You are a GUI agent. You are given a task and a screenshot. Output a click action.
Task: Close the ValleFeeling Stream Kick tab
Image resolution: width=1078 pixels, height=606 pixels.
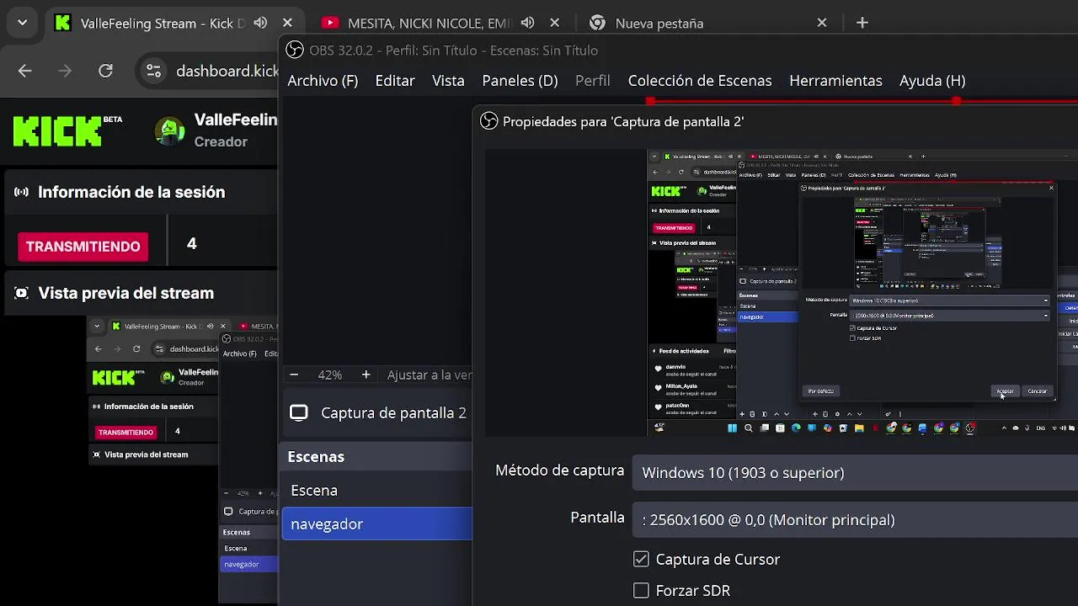point(288,23)
